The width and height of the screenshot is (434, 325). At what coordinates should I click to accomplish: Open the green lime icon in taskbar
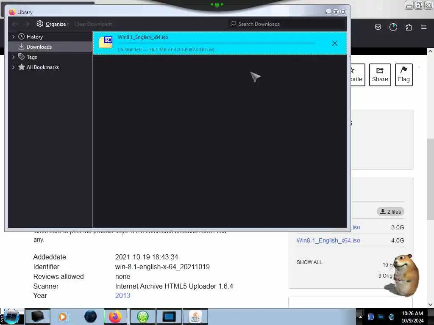(x=142, y=317)
